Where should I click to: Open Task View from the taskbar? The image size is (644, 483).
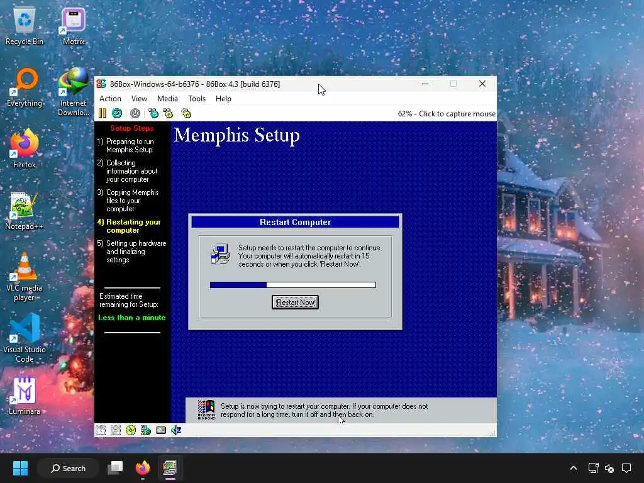[x=115, y=468]
